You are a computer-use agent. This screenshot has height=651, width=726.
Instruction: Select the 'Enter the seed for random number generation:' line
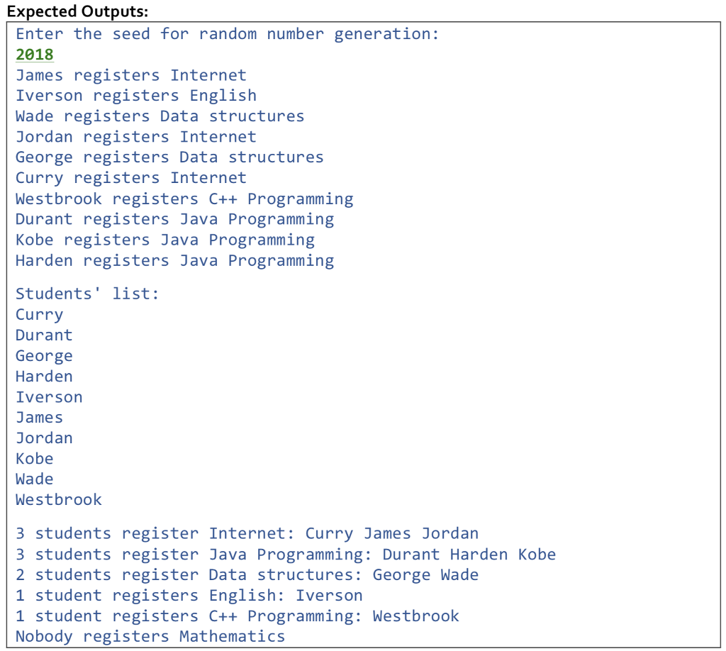(x=227, y=34)
